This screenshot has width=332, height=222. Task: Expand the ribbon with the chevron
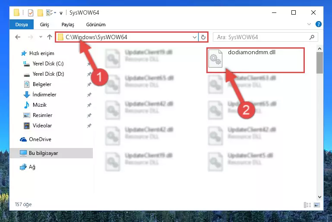(x=309, y=24)
